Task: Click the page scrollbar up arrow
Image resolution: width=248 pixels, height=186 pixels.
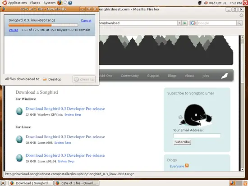Action: coord(242,37)
